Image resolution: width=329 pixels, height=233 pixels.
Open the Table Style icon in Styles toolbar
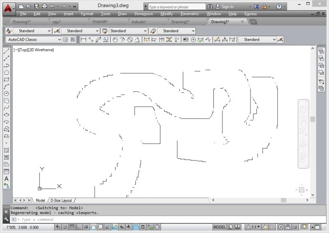point(105,31)
